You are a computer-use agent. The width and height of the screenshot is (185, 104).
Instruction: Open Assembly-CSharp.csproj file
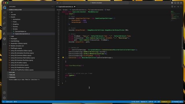click(x=31, y=43)
